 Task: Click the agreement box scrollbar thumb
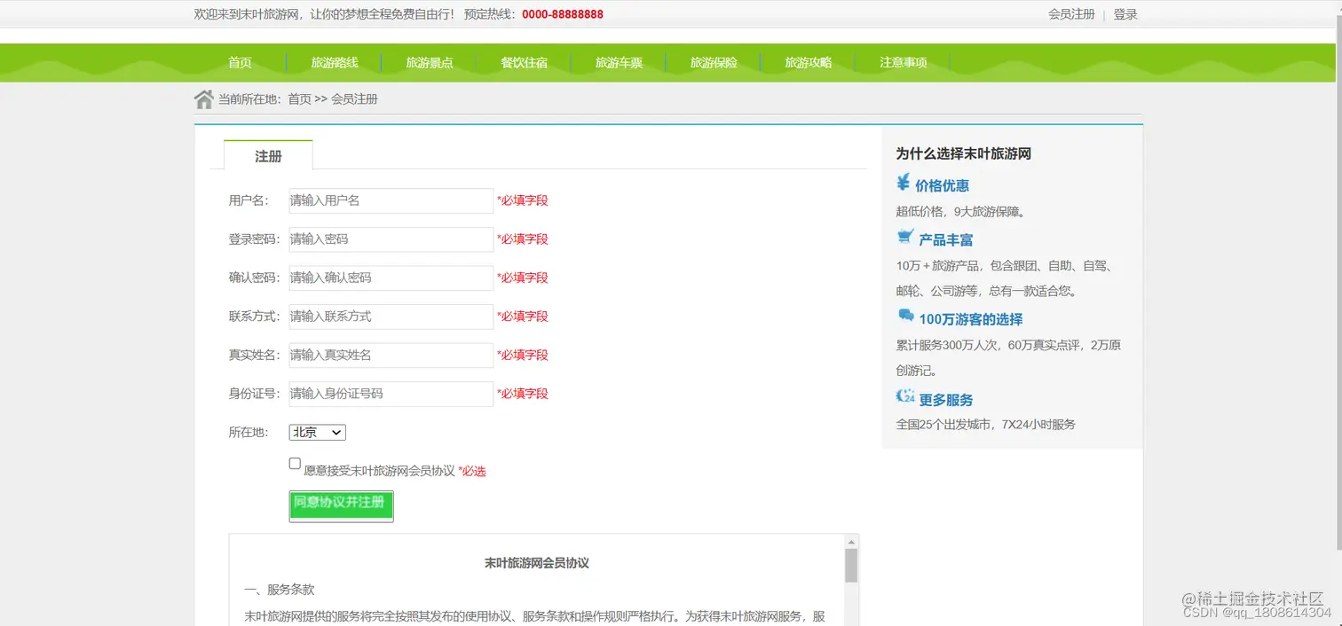pos(851,565)
